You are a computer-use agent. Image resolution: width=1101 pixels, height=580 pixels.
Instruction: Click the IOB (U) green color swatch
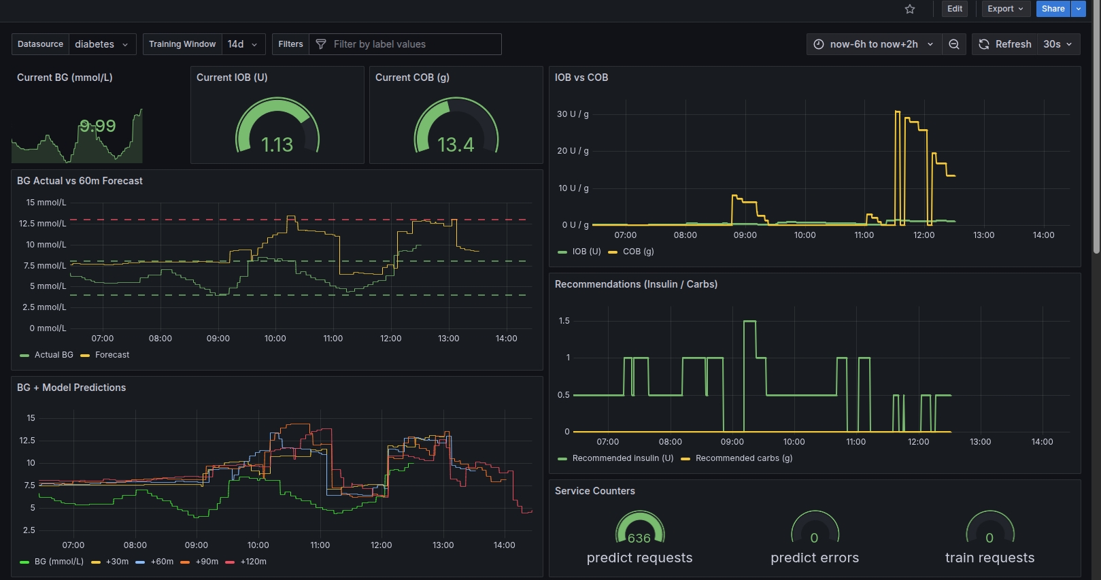[562, 252]
